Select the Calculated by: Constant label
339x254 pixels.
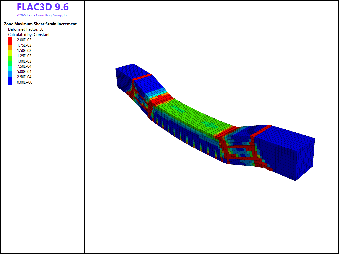click(29, 35)
